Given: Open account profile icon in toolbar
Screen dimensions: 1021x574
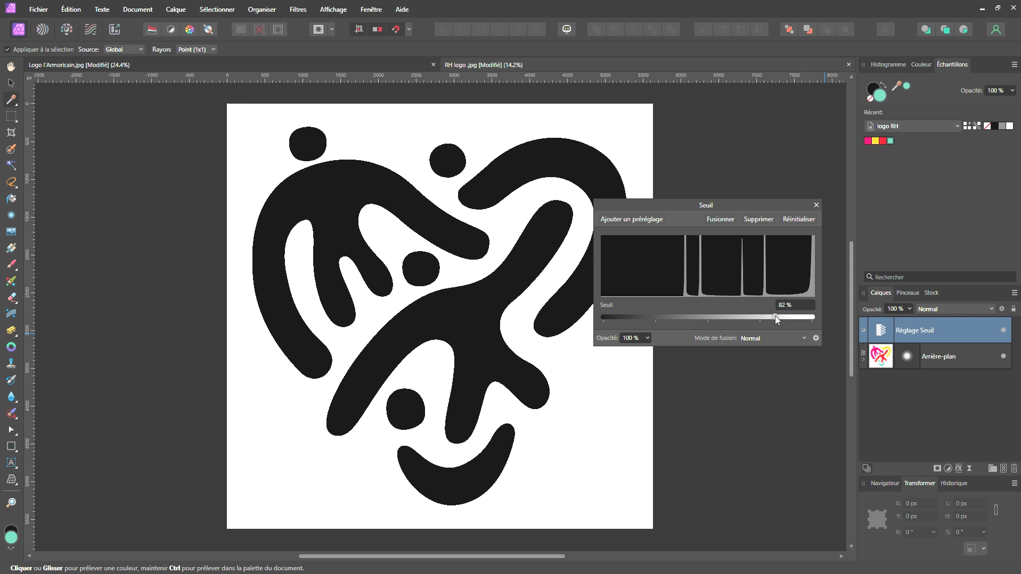Looking at the screenshot, I should click(995, 29).
